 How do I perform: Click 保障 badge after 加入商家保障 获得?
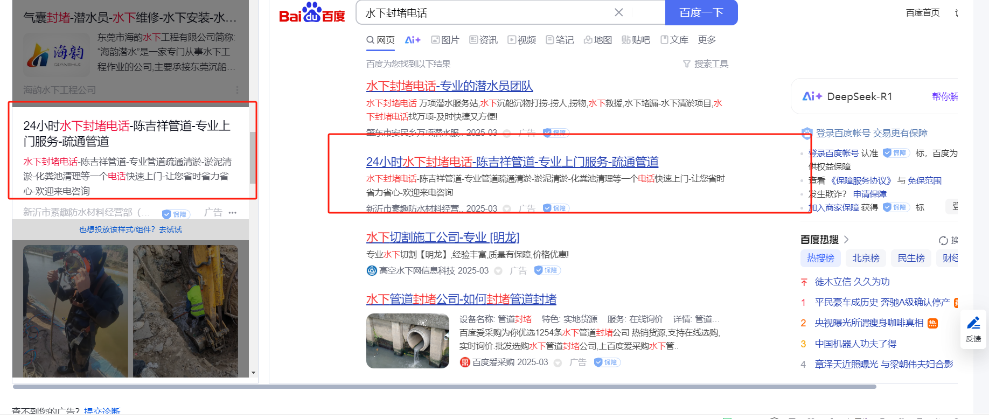pos(896,207)
